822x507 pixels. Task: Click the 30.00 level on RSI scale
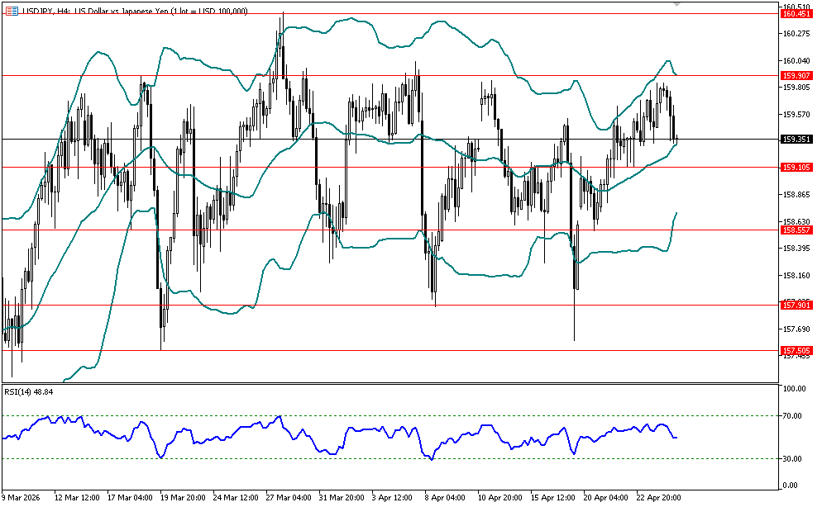(792, 459)
